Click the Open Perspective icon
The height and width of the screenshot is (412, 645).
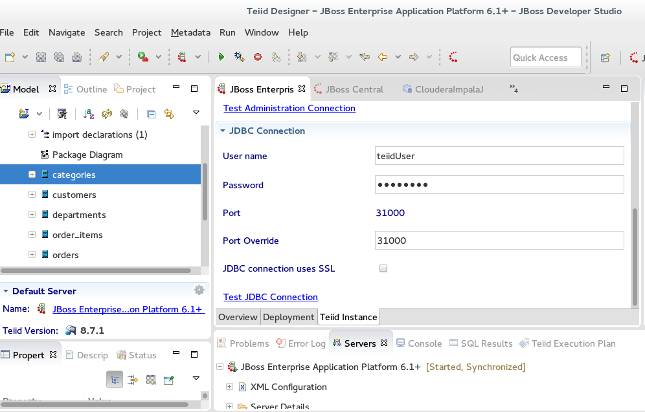click(x=605, y=58)
